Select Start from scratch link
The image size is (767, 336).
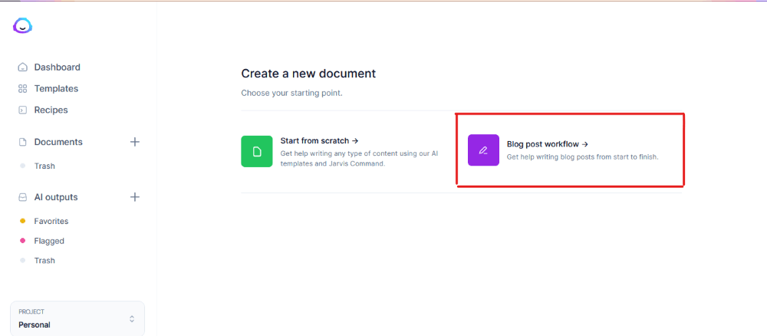pyautogui.click(x=320, y=141)
